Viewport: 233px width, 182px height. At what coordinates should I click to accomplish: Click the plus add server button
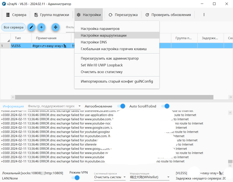click(41, 27)
